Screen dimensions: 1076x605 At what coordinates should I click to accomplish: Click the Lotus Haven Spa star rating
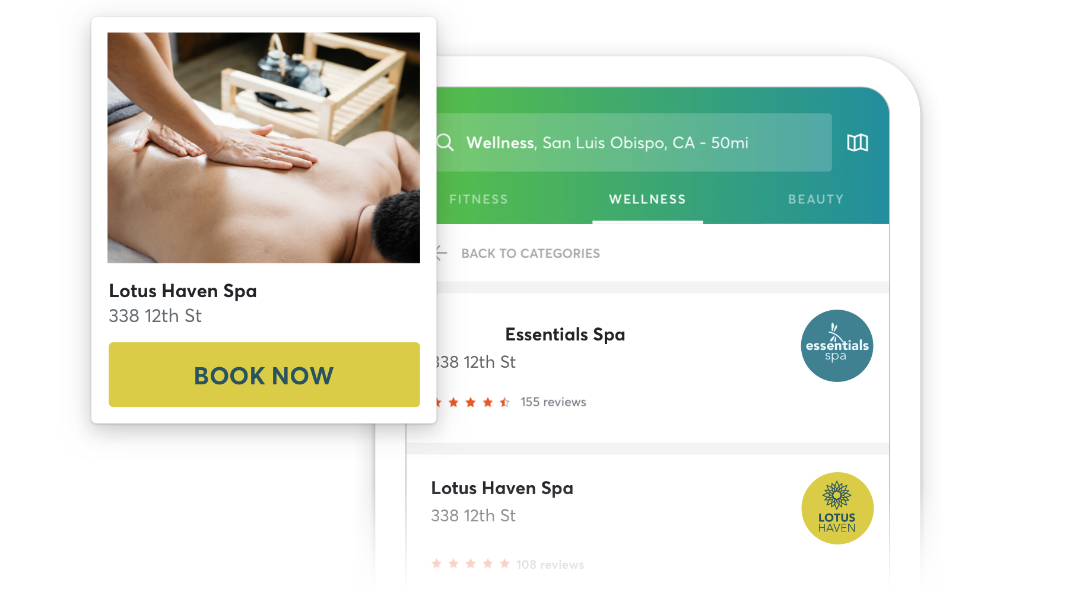coord(471,563)
